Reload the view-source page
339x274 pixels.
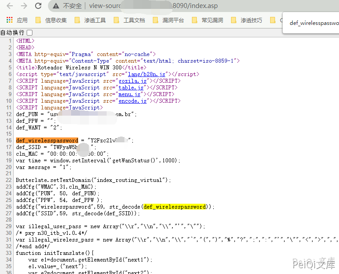[x=38, y=6]
